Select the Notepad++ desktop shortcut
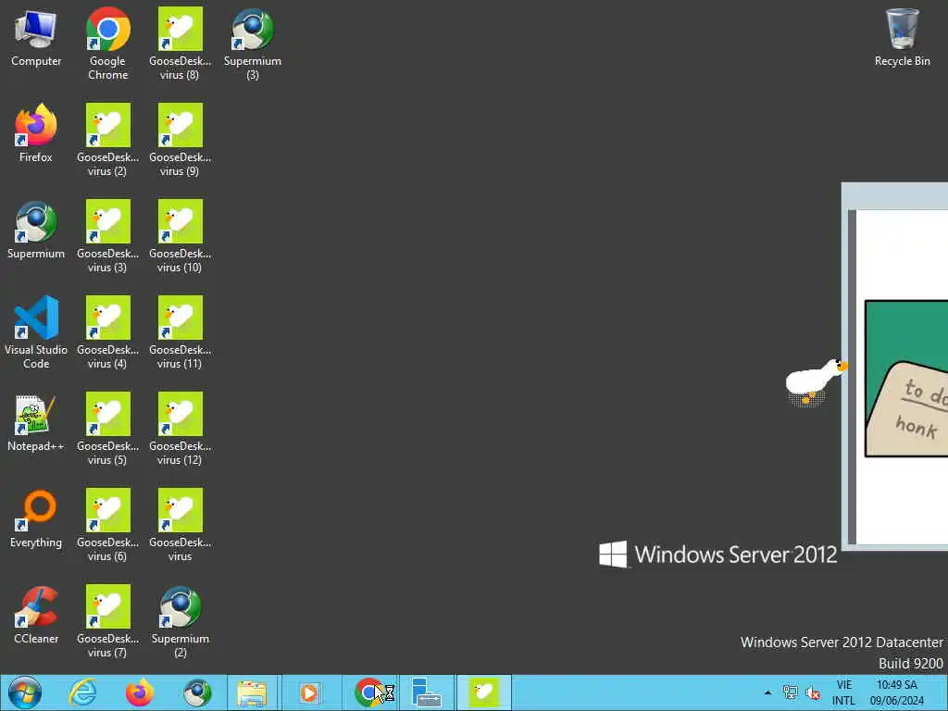The height and width of the screenshot is (711, 948). 36,422
